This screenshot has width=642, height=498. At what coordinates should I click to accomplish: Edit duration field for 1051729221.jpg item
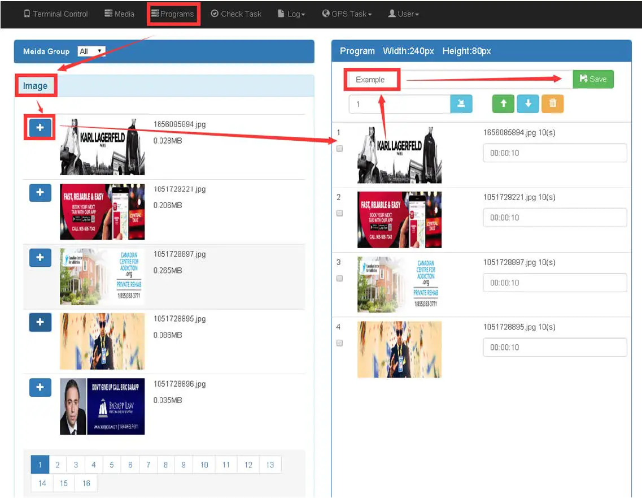coord(555,218)
